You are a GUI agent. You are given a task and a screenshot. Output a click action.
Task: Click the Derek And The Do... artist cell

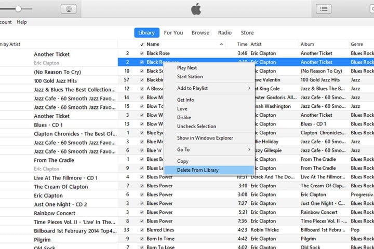(x=273, y=177)
